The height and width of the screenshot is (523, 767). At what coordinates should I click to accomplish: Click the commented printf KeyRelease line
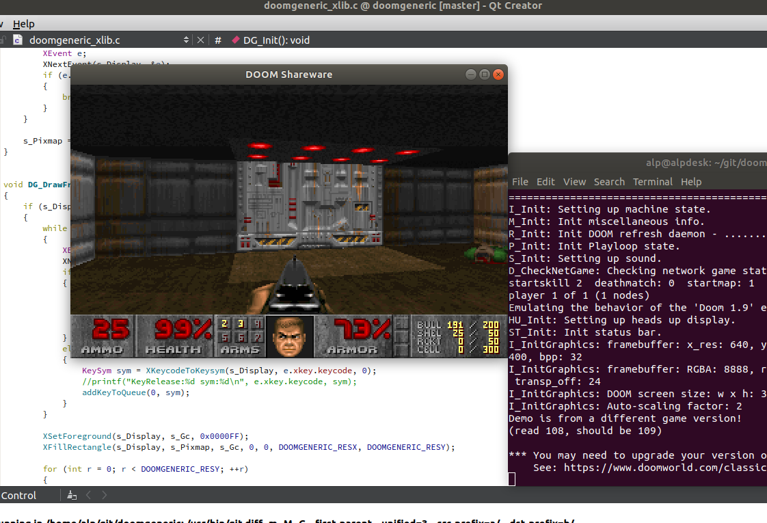(219, 381)
